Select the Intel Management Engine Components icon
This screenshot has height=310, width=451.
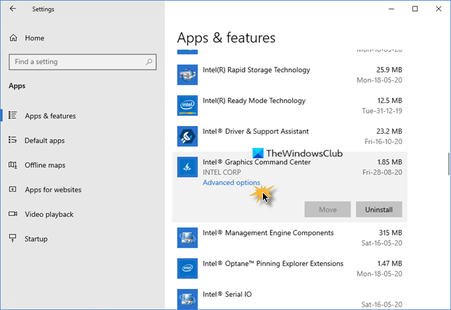(187, 238)
